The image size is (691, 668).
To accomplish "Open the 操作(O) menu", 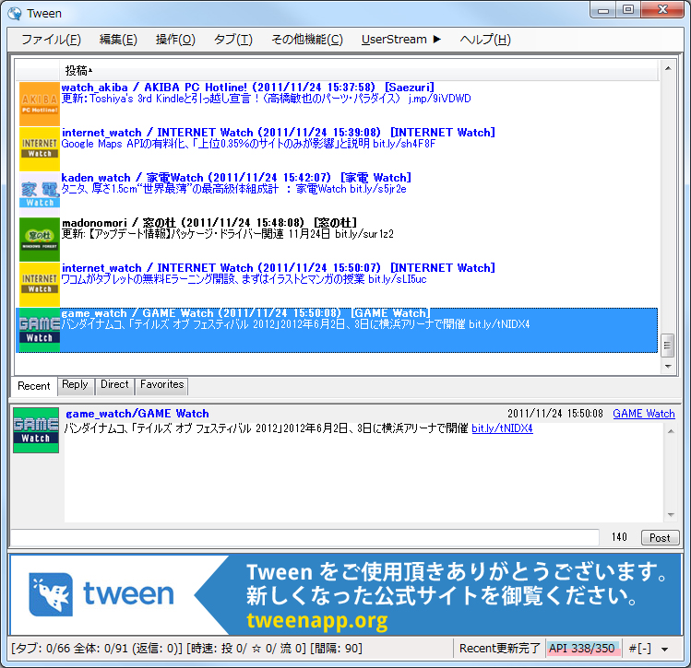I will tap(175, 40).
